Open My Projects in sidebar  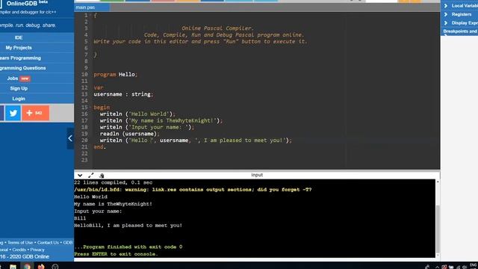pyautogui.click(x=19, y=48)
